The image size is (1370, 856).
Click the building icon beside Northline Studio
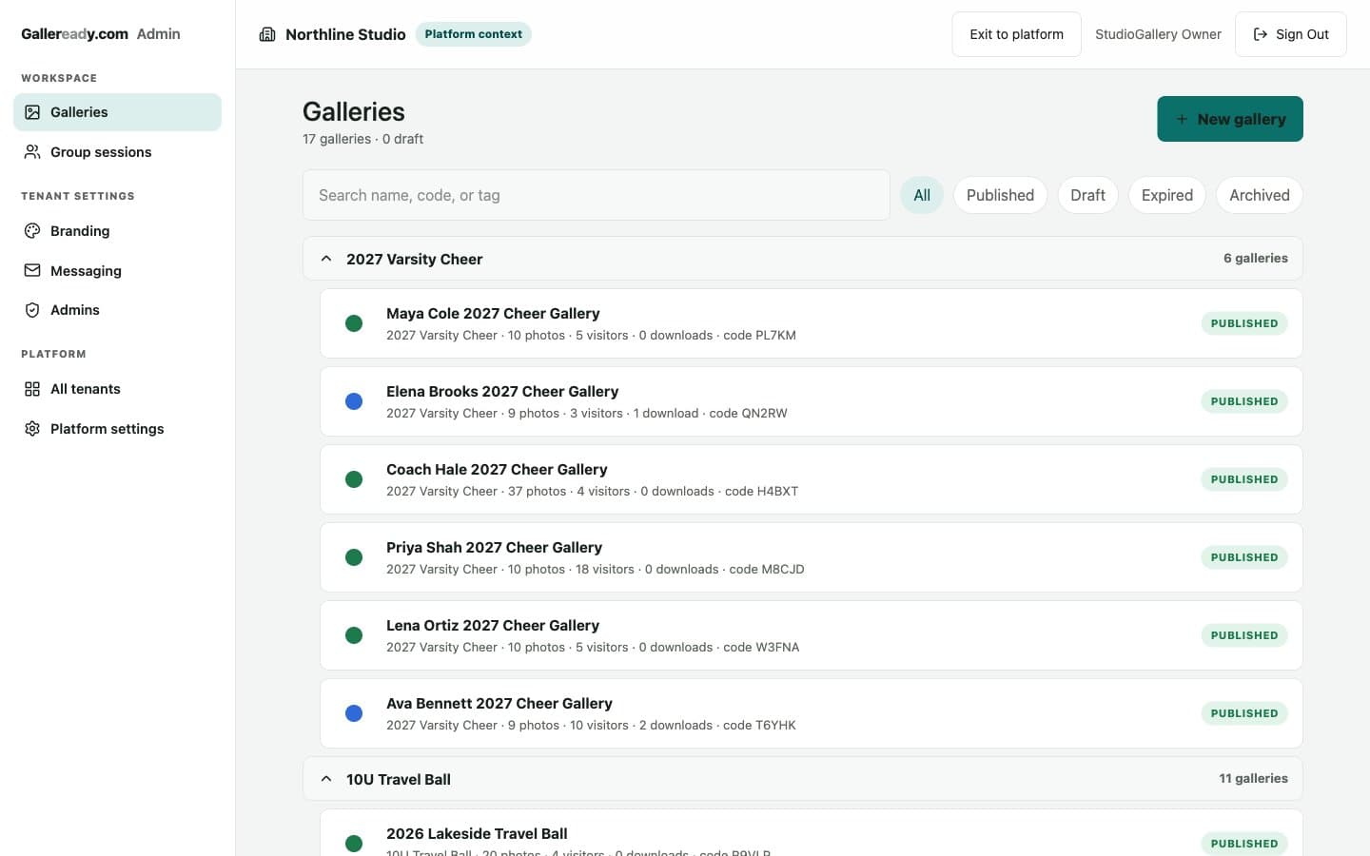tap(267, 34)
